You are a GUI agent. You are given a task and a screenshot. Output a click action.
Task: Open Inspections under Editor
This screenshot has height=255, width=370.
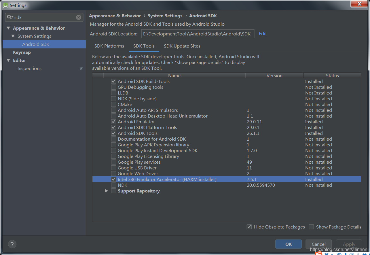[x=29, y=69]
